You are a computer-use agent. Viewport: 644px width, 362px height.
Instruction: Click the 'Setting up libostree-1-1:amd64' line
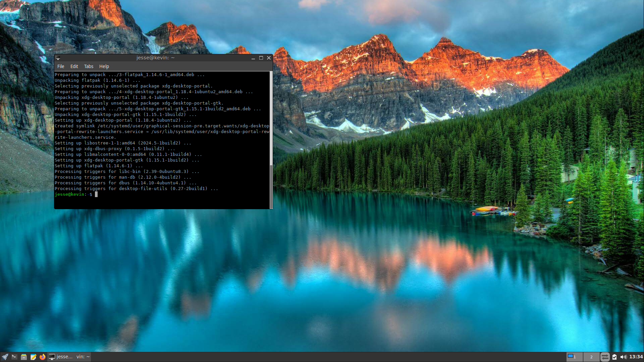123,143
